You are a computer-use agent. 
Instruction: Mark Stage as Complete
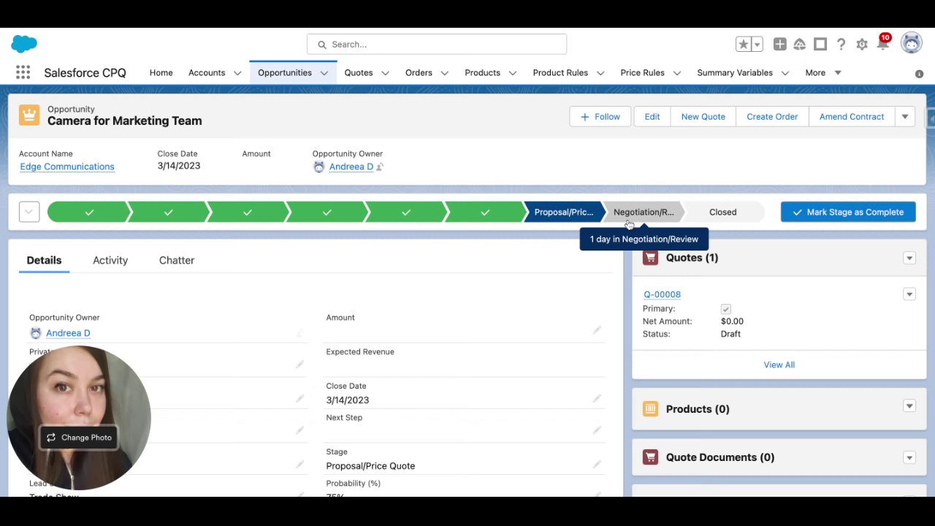click(848, 212)
